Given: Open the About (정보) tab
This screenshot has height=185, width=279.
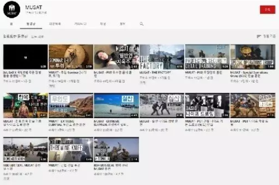Looking at the screenshot, I should click(122, 24).
